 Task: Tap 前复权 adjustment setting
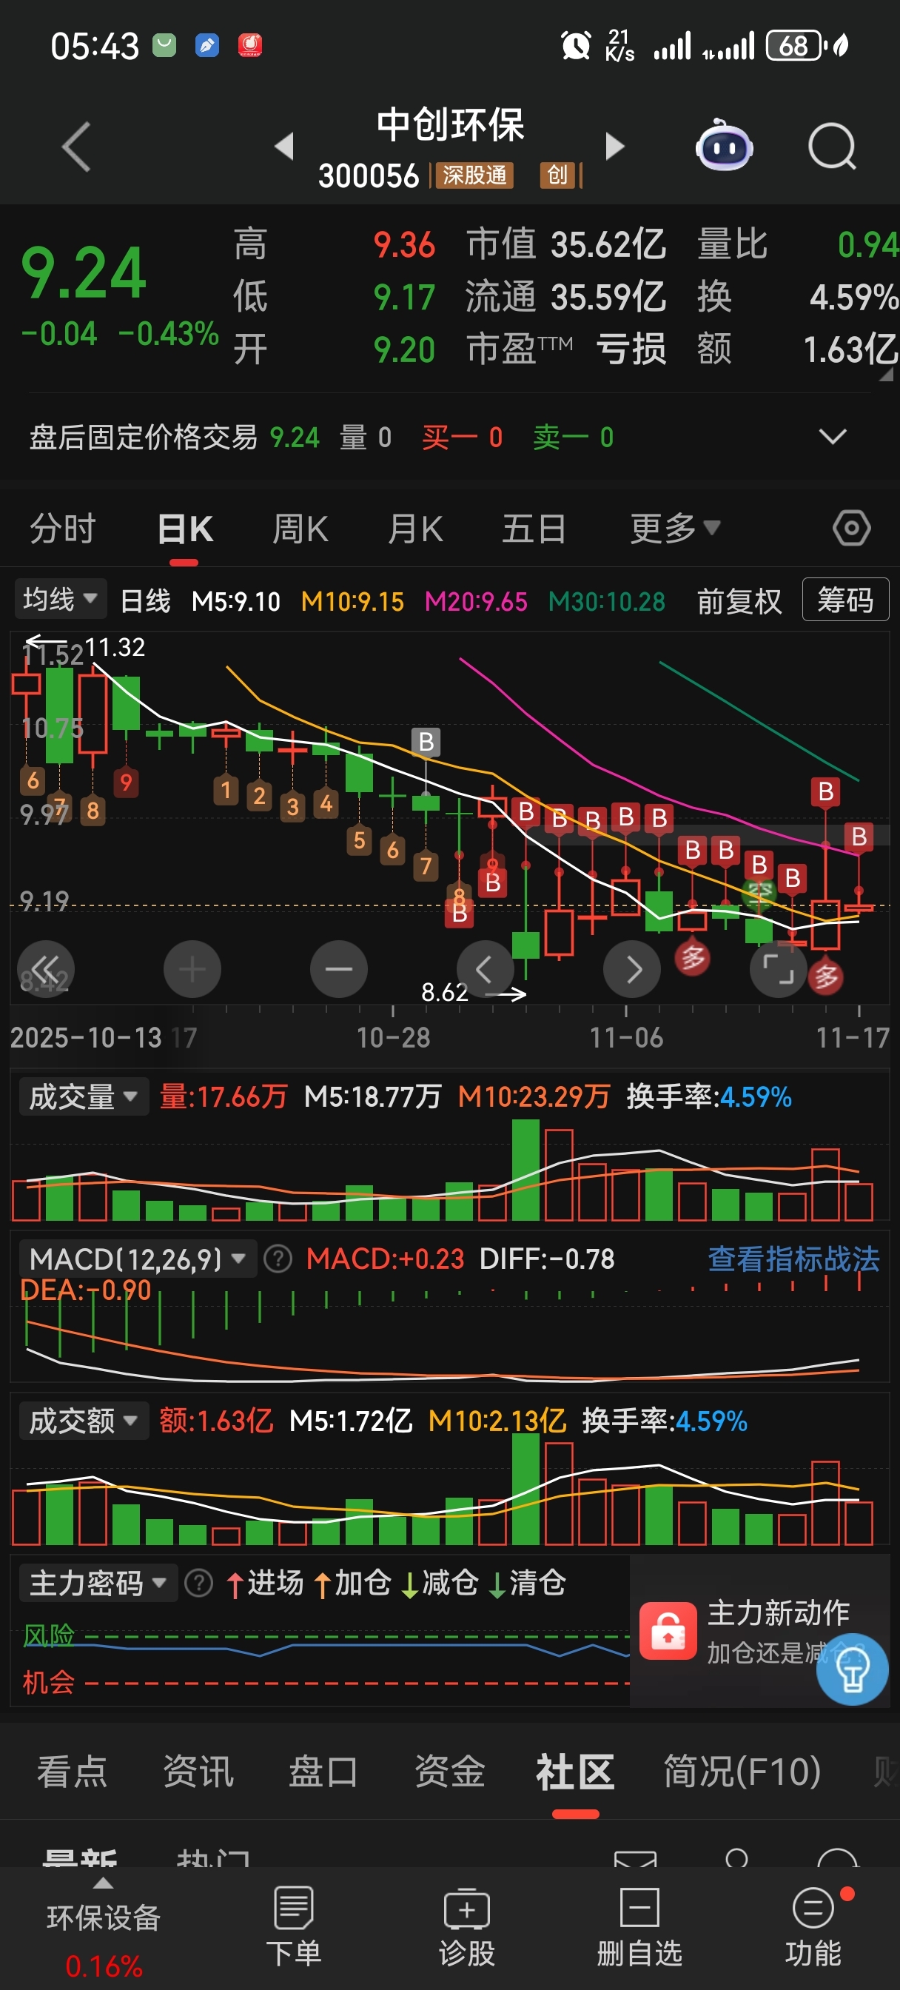click(x=739, y=601)
